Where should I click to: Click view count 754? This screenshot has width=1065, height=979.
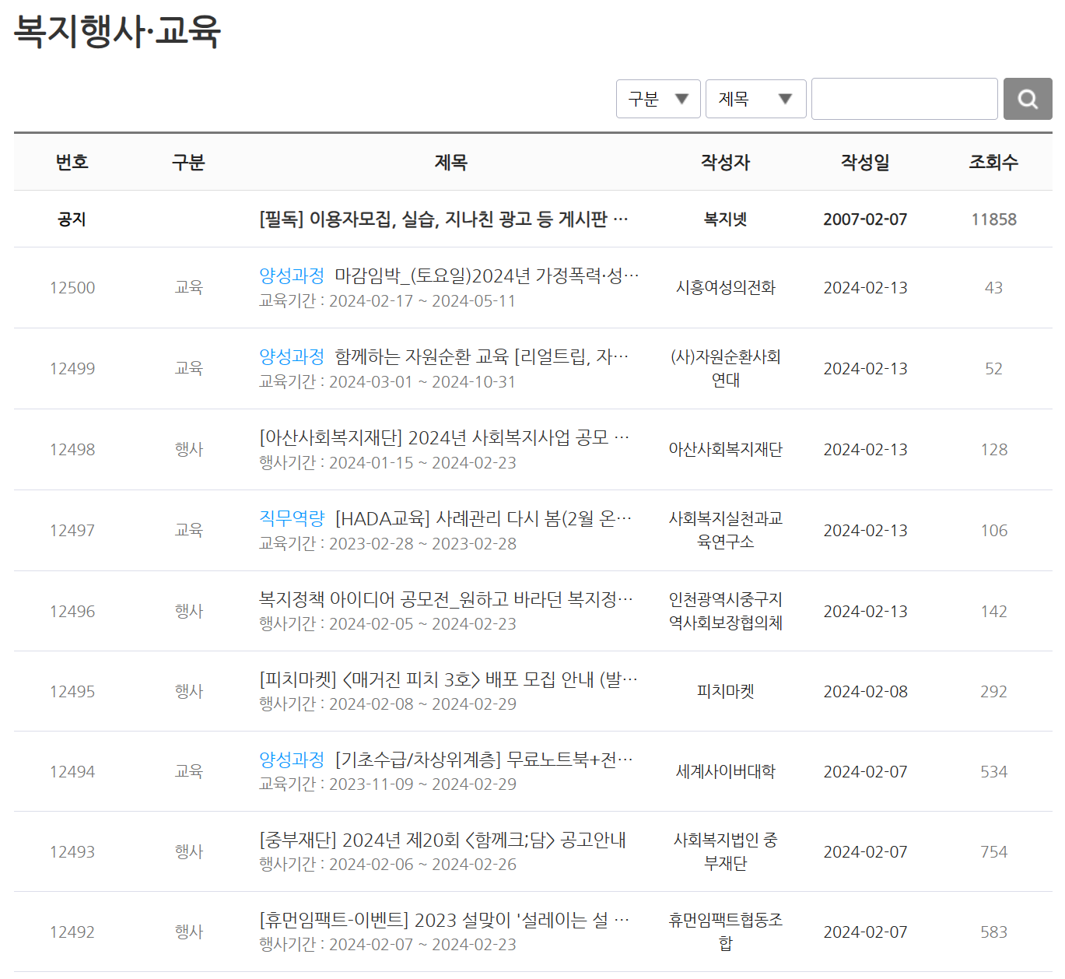pos(993,852)
